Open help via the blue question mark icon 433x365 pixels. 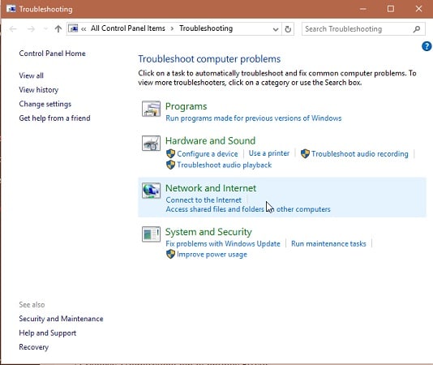tap(427, 46)
